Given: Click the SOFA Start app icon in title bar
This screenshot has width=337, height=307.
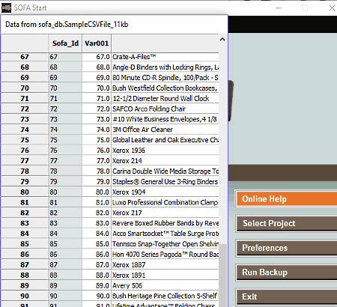Looking at the screenshot, I should point(6,7).
